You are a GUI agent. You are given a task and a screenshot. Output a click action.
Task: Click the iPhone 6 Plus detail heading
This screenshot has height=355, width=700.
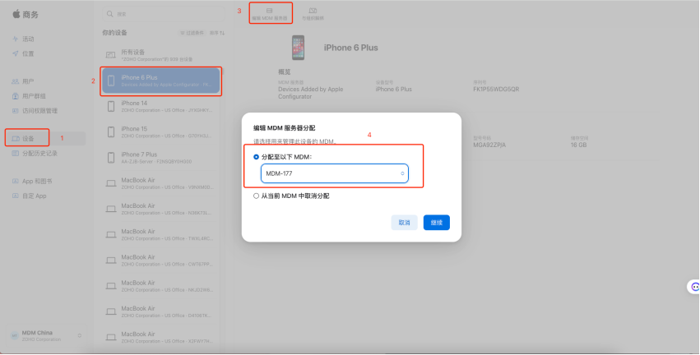[x=351, y=48]
